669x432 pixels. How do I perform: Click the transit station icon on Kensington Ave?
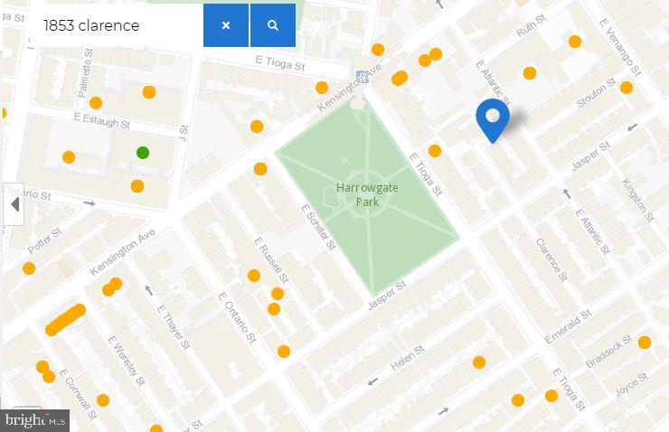pos(363,77)
